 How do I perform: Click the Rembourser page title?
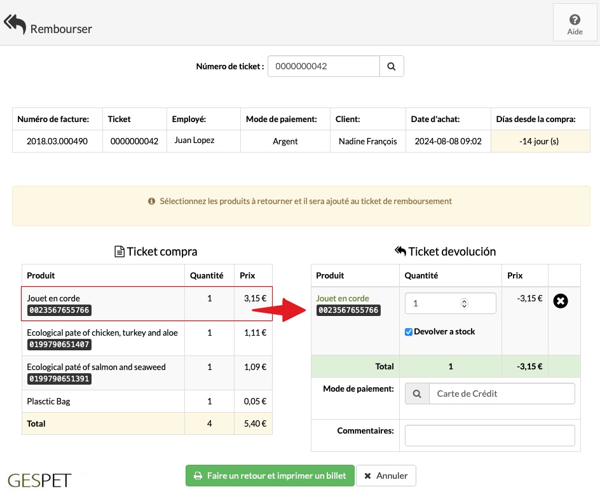coord(61,29)
